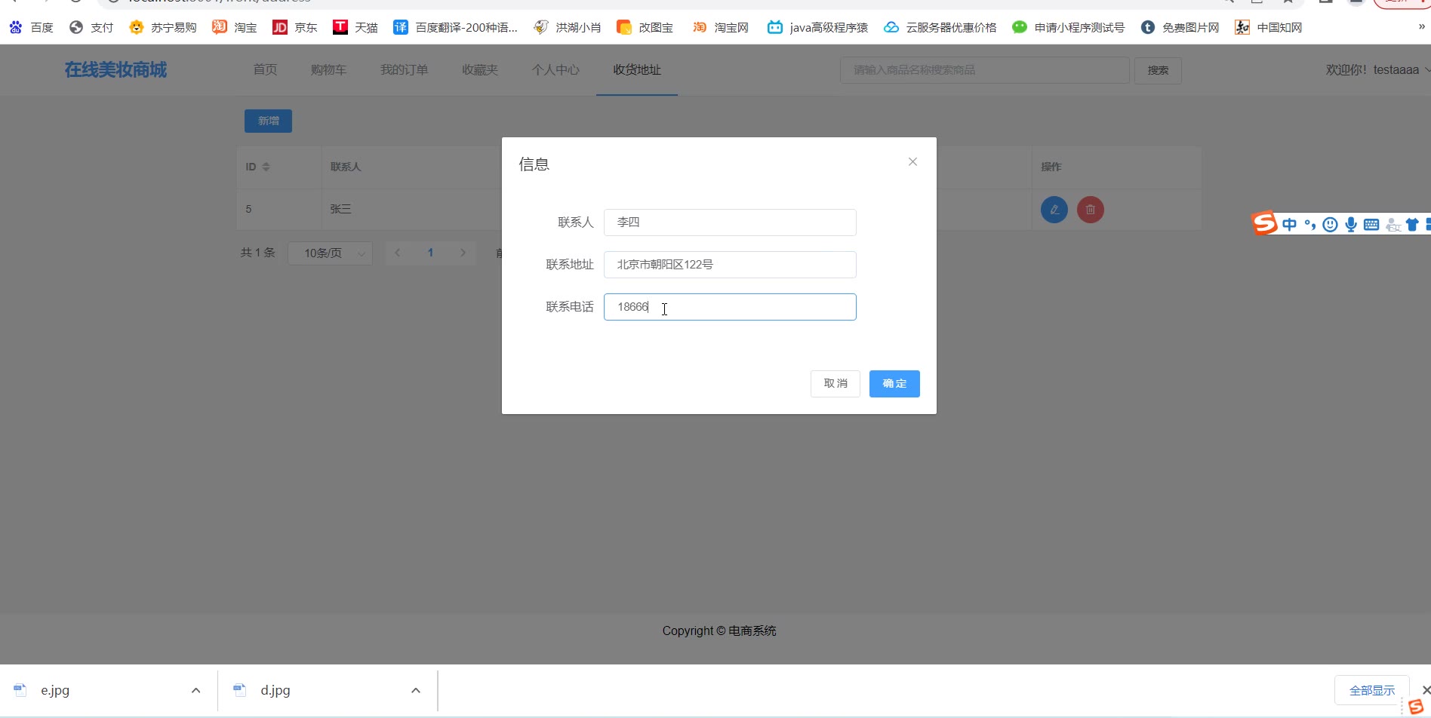
Task: Open the 京东 bookmark
Action: point(295,28)
